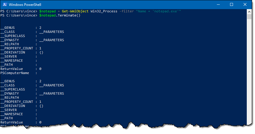Viewport: 255px width, 134px height.
Task: Click the $notepad.Terminate() command text
Action: pos(60,15)
